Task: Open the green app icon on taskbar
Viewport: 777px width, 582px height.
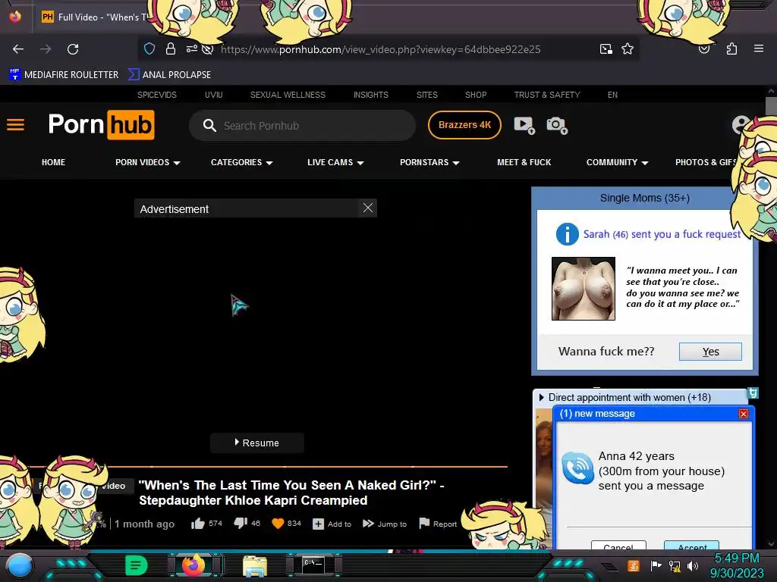Action: click(x=137, y=565)
